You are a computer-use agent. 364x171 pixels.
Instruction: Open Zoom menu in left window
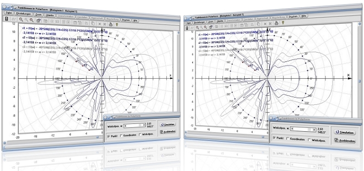[39, 15]
